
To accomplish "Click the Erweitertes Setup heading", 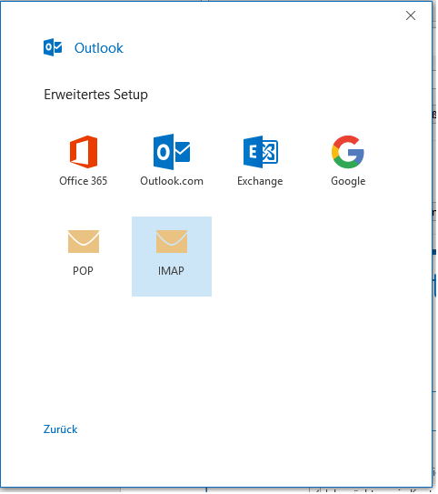I will (x=95, y=95).
